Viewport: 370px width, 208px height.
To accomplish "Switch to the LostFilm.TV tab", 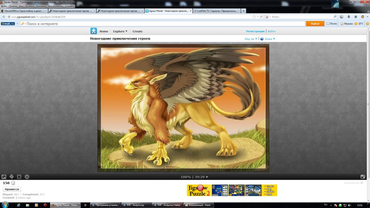I will (216, 11).
